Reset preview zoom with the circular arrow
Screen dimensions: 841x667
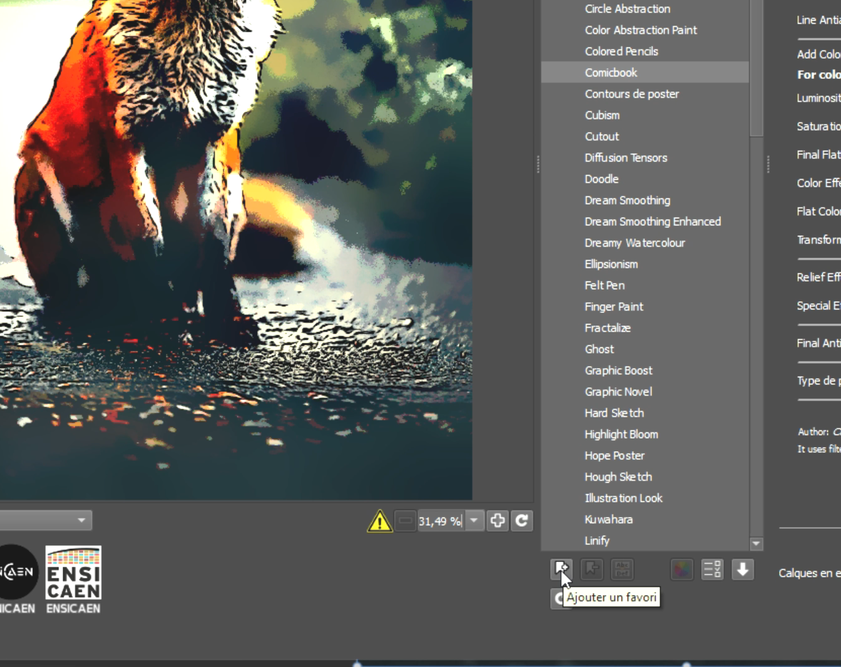point(522,520)
